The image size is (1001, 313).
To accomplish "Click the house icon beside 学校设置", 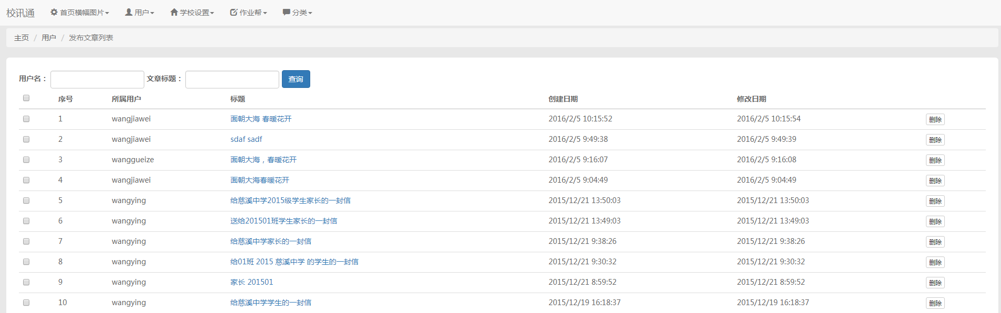I will pos(174,12).
